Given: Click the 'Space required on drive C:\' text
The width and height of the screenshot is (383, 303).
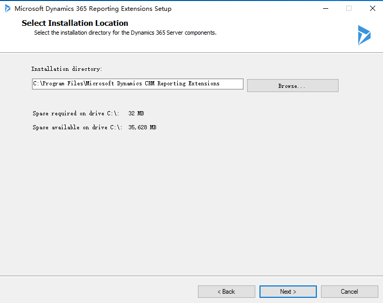Looking at the screenshot, I should [75, 113].
